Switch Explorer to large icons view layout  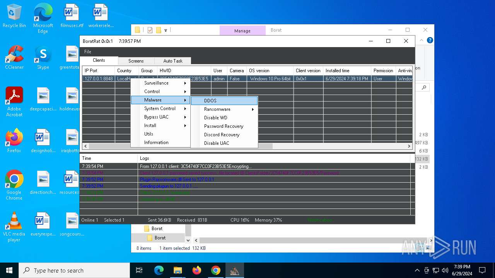pyautogui.click(x=428, y=248)
